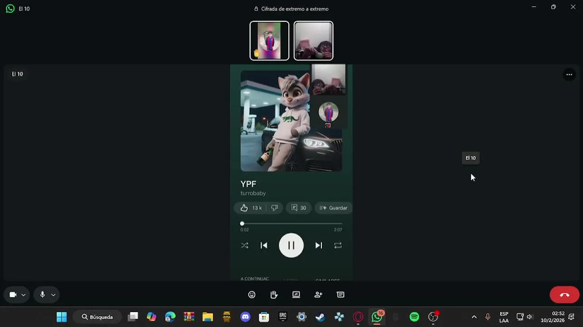Viewport: 583px width, 327px height.
Task: Toggle the camera on or off
Action: (13, 295)
